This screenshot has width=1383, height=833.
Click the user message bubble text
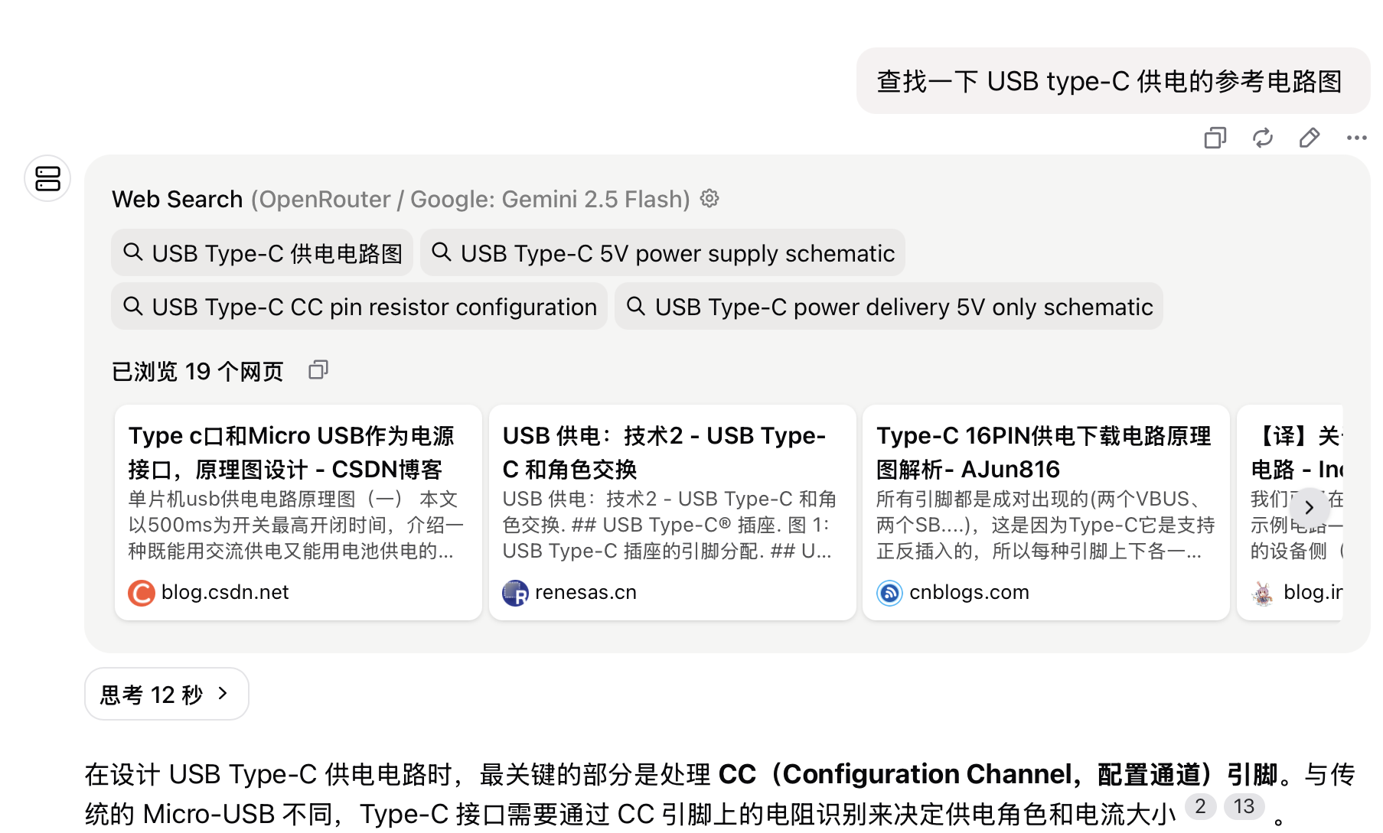click(1109, 81)
